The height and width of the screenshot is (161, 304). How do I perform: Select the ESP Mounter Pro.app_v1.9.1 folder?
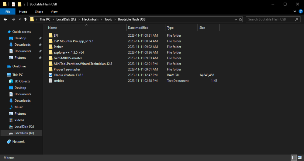[x=74, y=41]
